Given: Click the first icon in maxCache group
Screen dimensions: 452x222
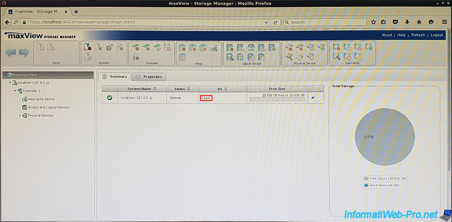Looking at the screenshot, I should point(337,48).
